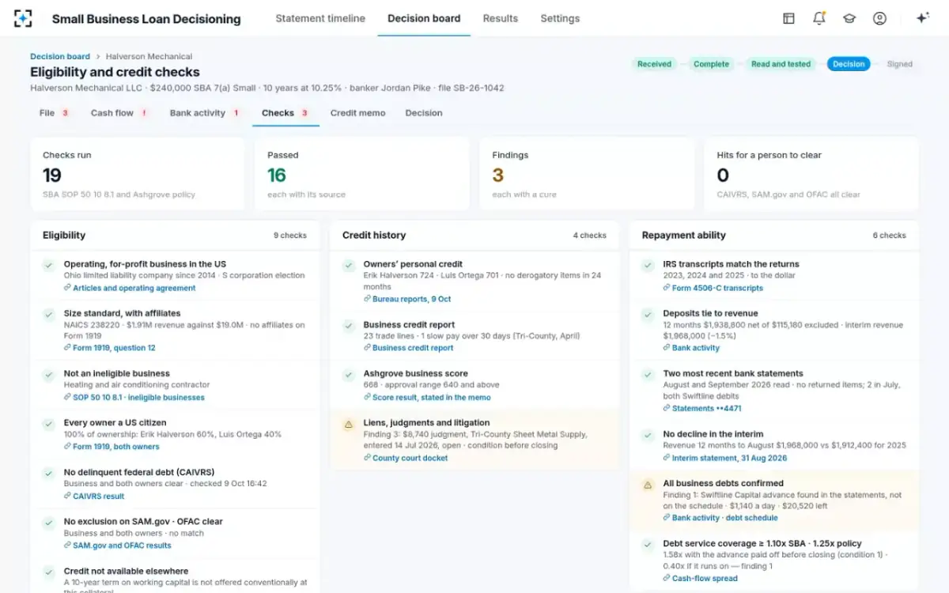Click the passed check icon for Owners' personal credit
Screen dimensions: 949x593
click(x=348, y=266)
